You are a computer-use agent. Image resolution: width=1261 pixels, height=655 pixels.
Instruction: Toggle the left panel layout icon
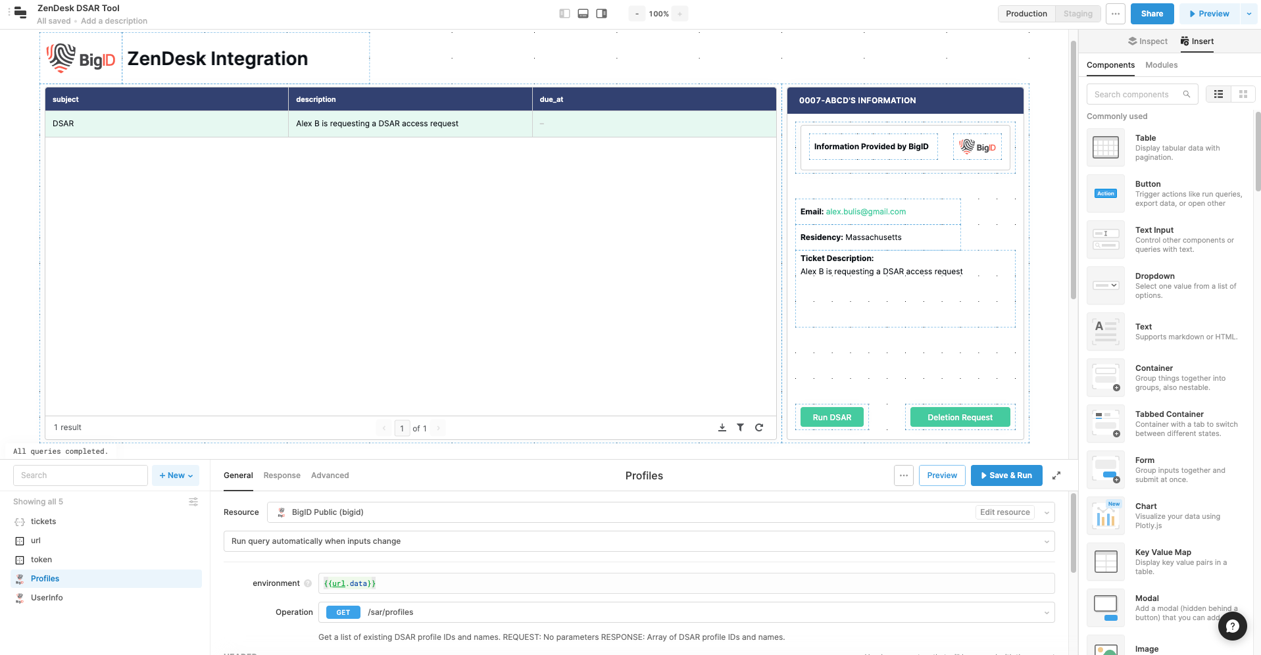[x=564, y=14]
